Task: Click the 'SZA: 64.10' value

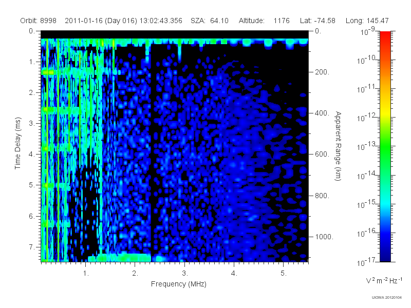Action: click(x=210, y=21)
